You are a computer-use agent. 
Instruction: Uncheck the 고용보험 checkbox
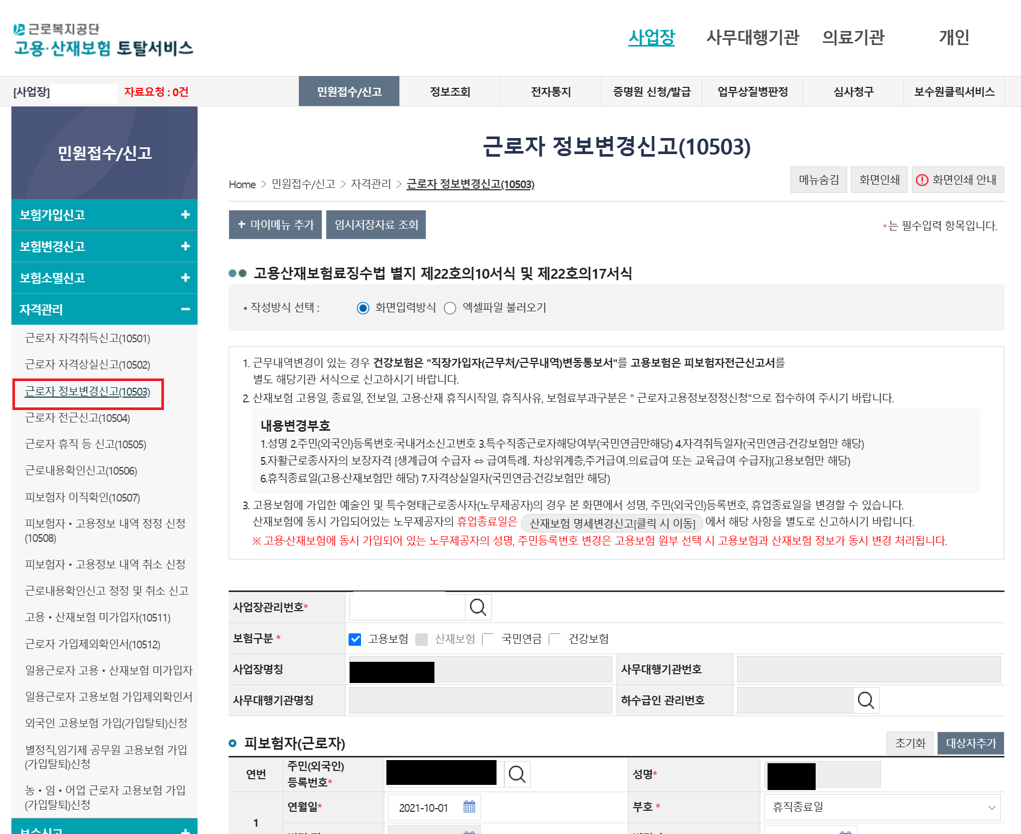click(355, 639)
